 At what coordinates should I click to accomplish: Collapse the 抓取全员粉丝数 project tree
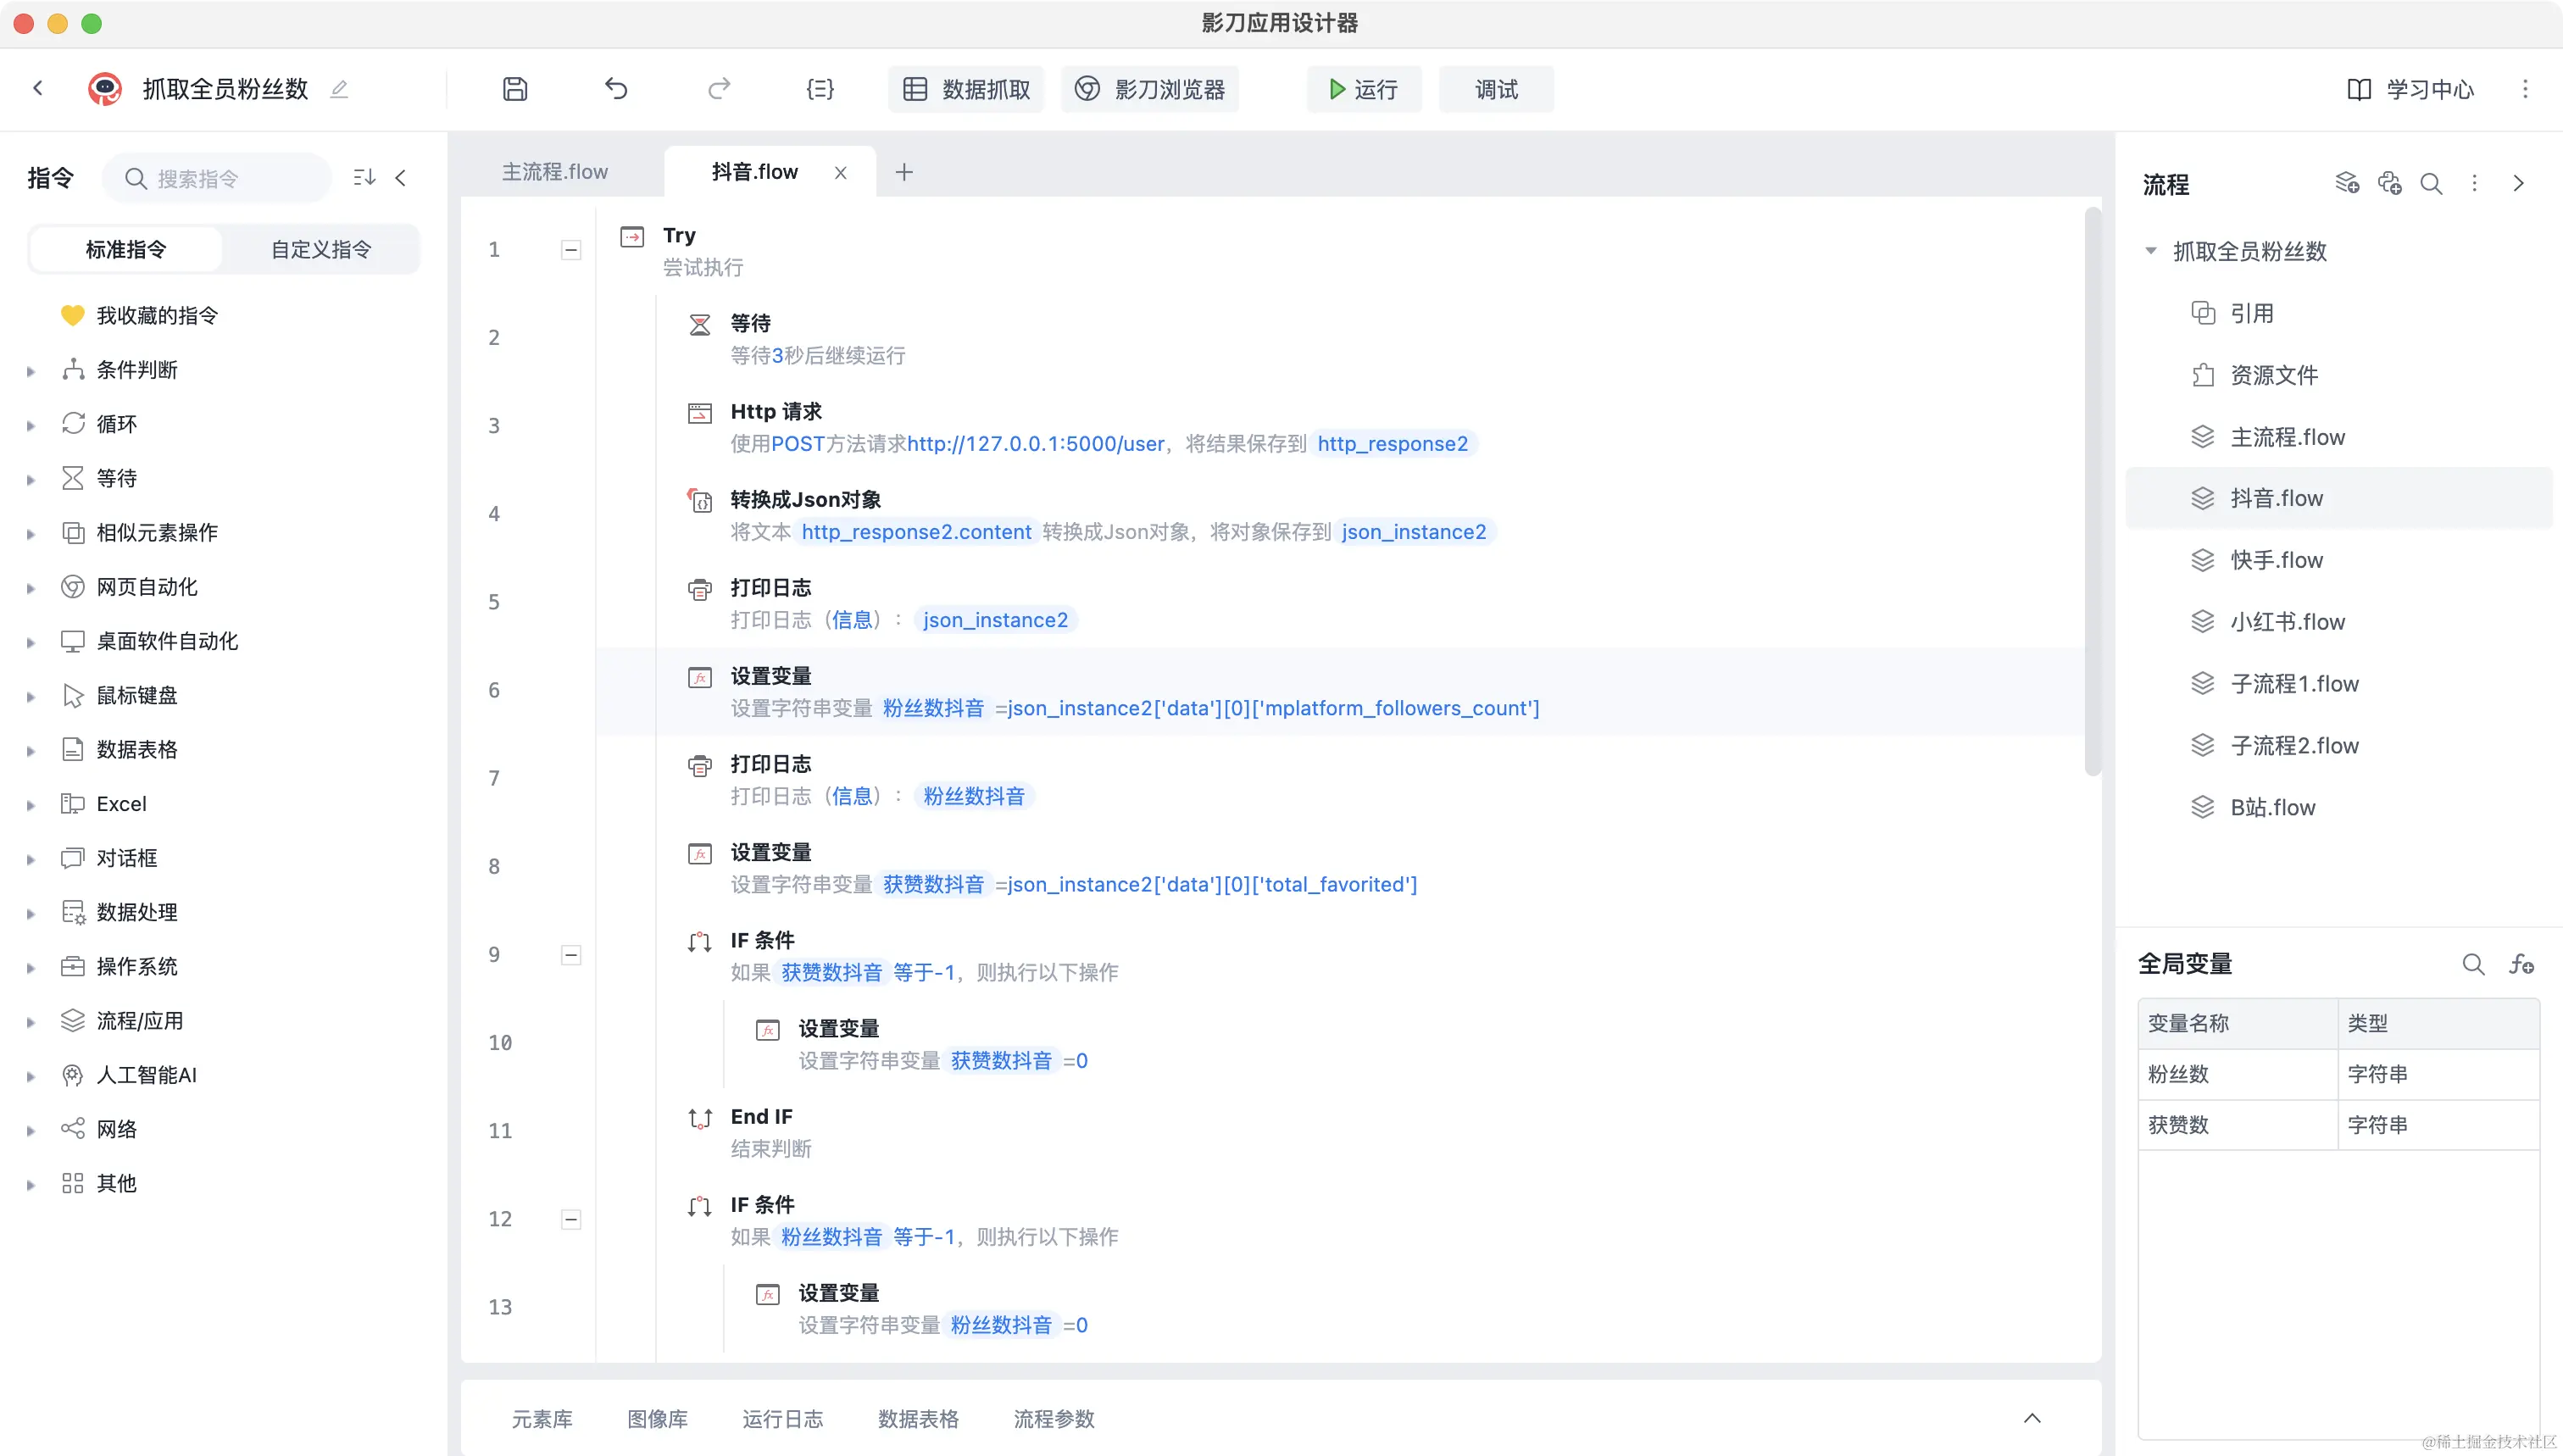(2150, 251)
